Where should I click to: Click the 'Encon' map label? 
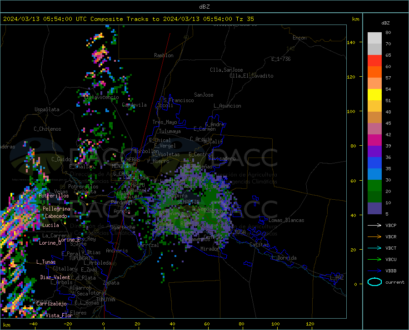[x=299, y=38]
